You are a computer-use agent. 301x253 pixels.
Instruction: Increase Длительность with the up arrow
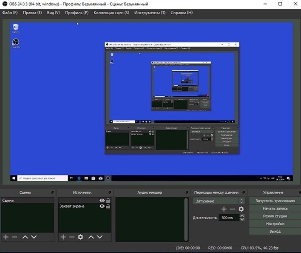point(242,216)
